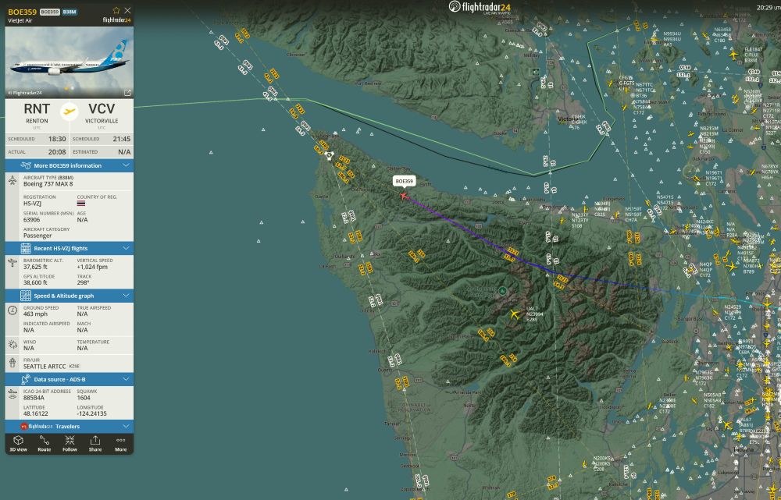
Task: Expand Recent HS-VZJ flights section
Action: (x=70, y=248)
